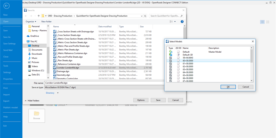This screenshot has height=138, width=276.
Task: Check the 61+00.0000 model checkbox
Action: pos(178,63)
